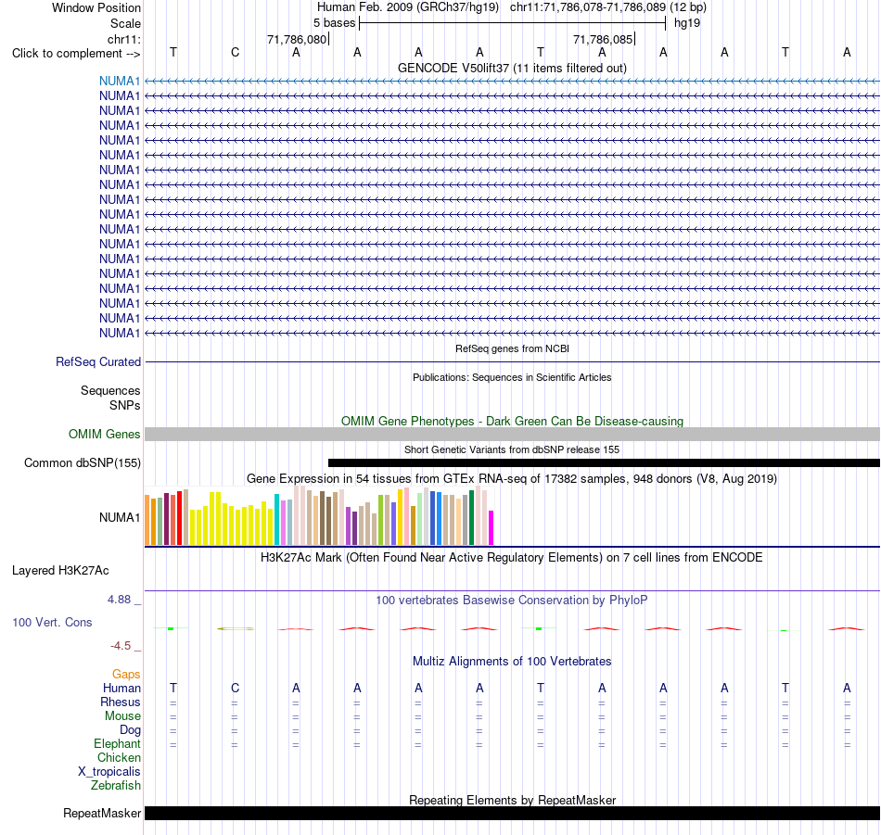Open the 100 vertebrates Basewise Conservation title
Image resolution: width=881 pixels, height=835 pixels.
[x=512, y=601]
